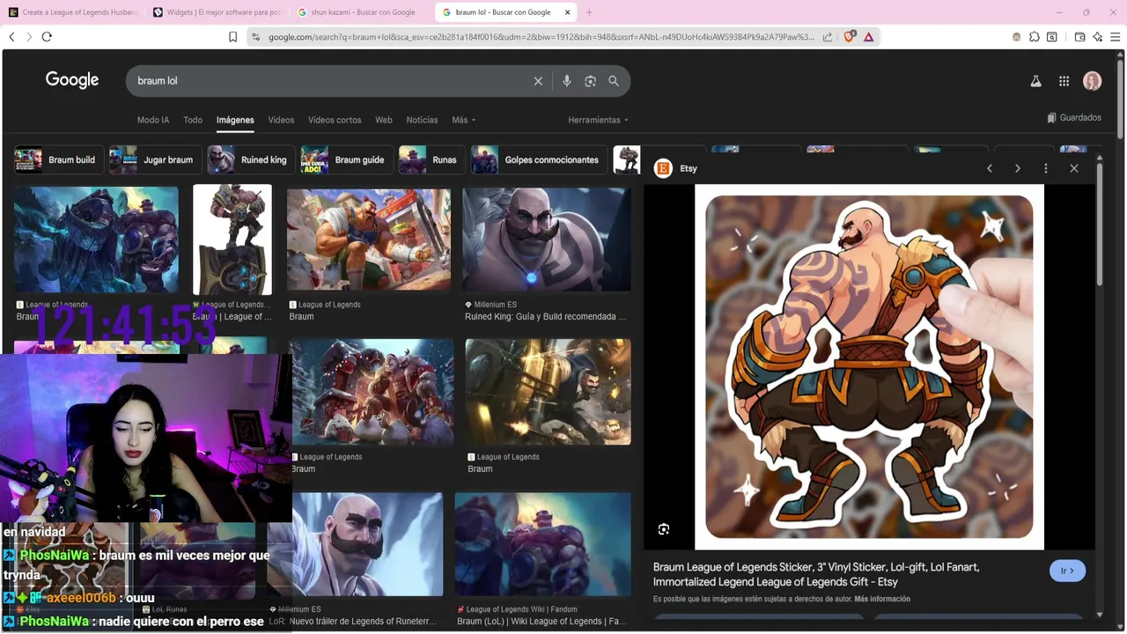Open Noticias tab
1127x634 pixels.
click(422, 120)
